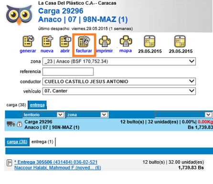The height and width of the screenshot is (184, 213).
Task: Print the load via imprimir icon
Action: 105,41
